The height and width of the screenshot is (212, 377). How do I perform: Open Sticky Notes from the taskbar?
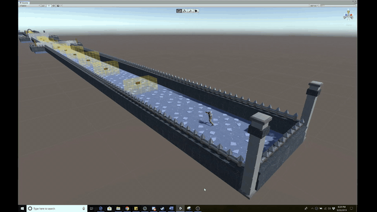pos(136,208)
